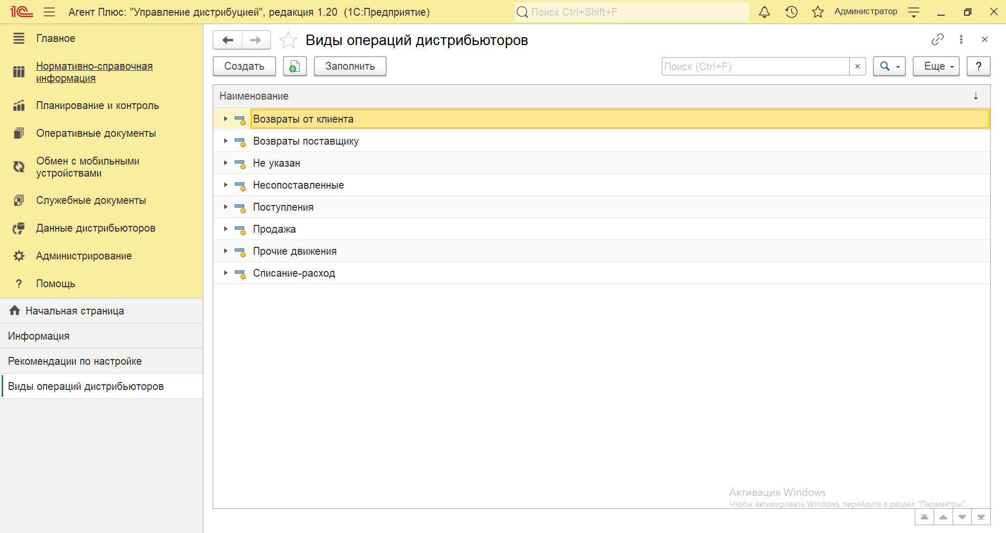Select the Прочие движения row
The image size is (1006, 533).
tap(602, 251)
